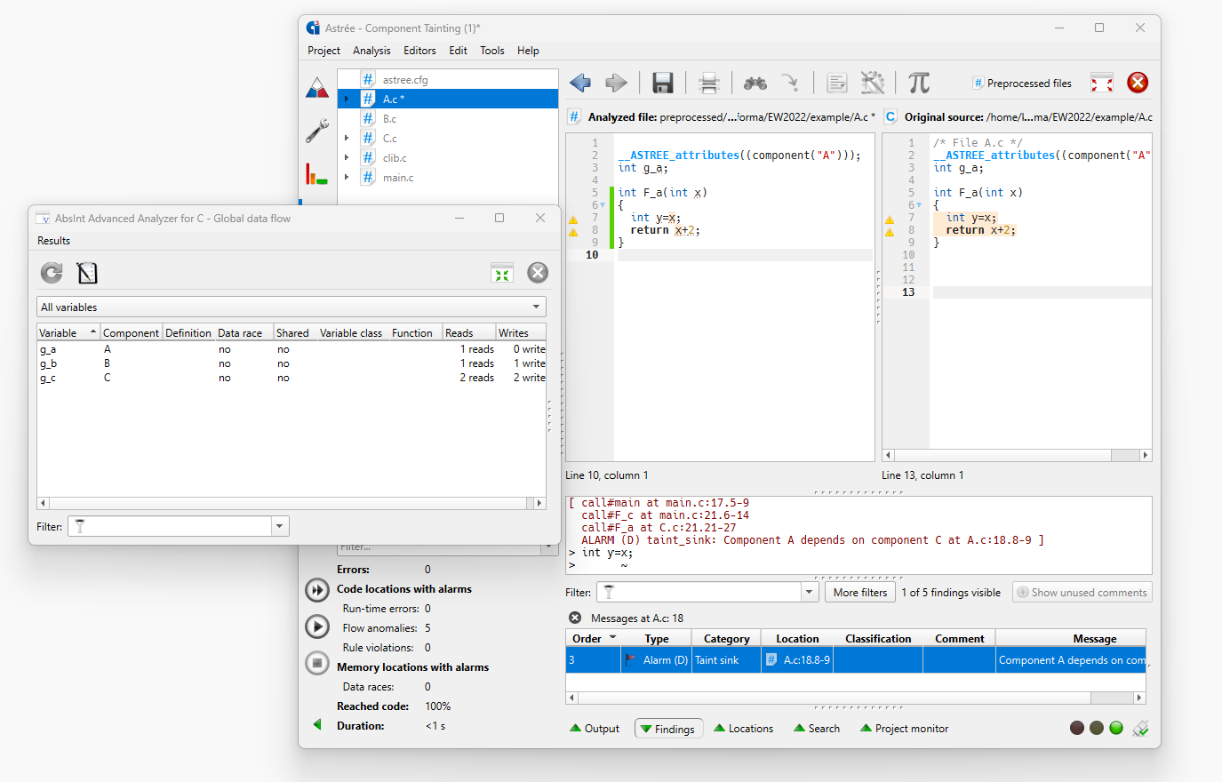Click the edit comment notepad toolbar icon
The image size is (1222, 782).
pos(836,83)
